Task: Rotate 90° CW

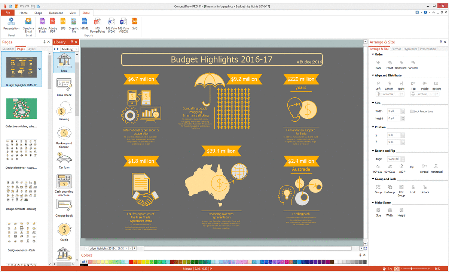Action: point(378,169)
